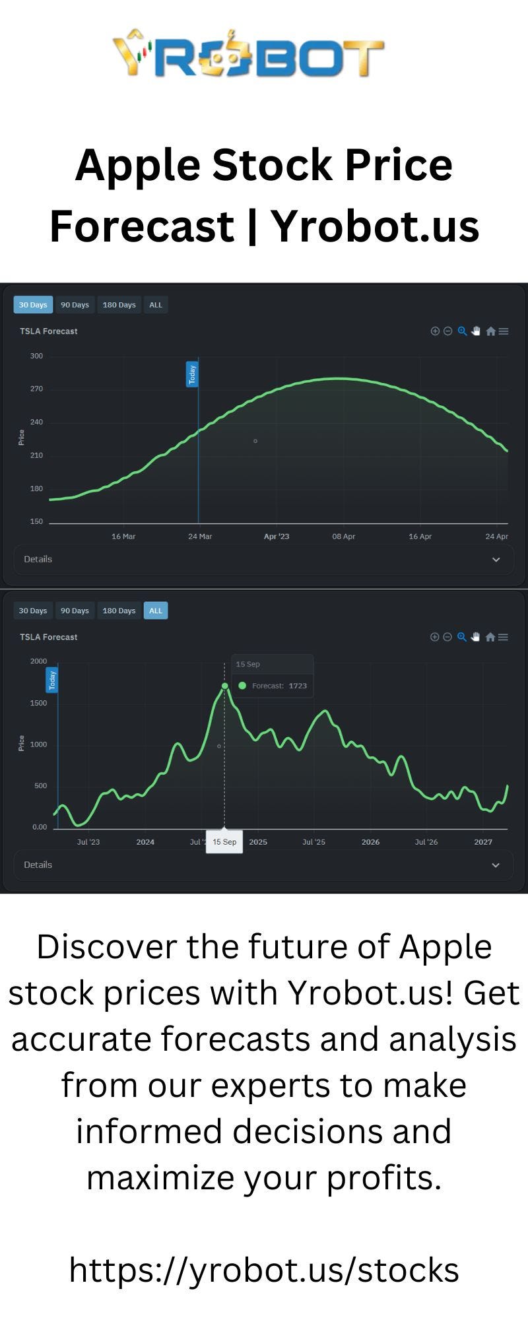Switch lower chart to 30 Days
This screenshot has width=528, height=1320.
(x=33, y=610)
